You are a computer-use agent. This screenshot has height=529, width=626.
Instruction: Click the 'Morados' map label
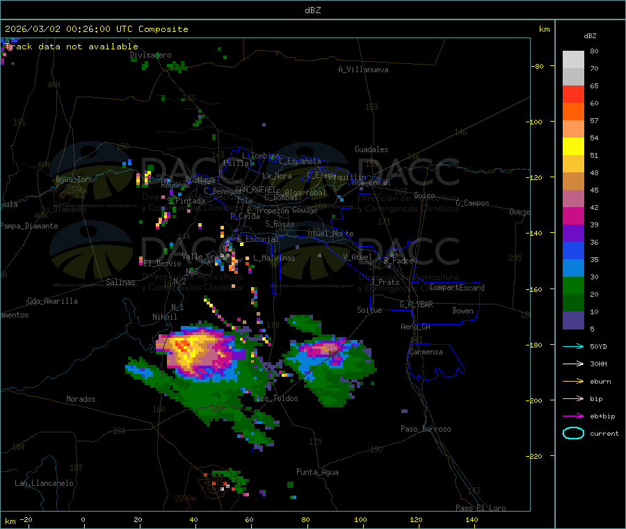coord(81,399)
